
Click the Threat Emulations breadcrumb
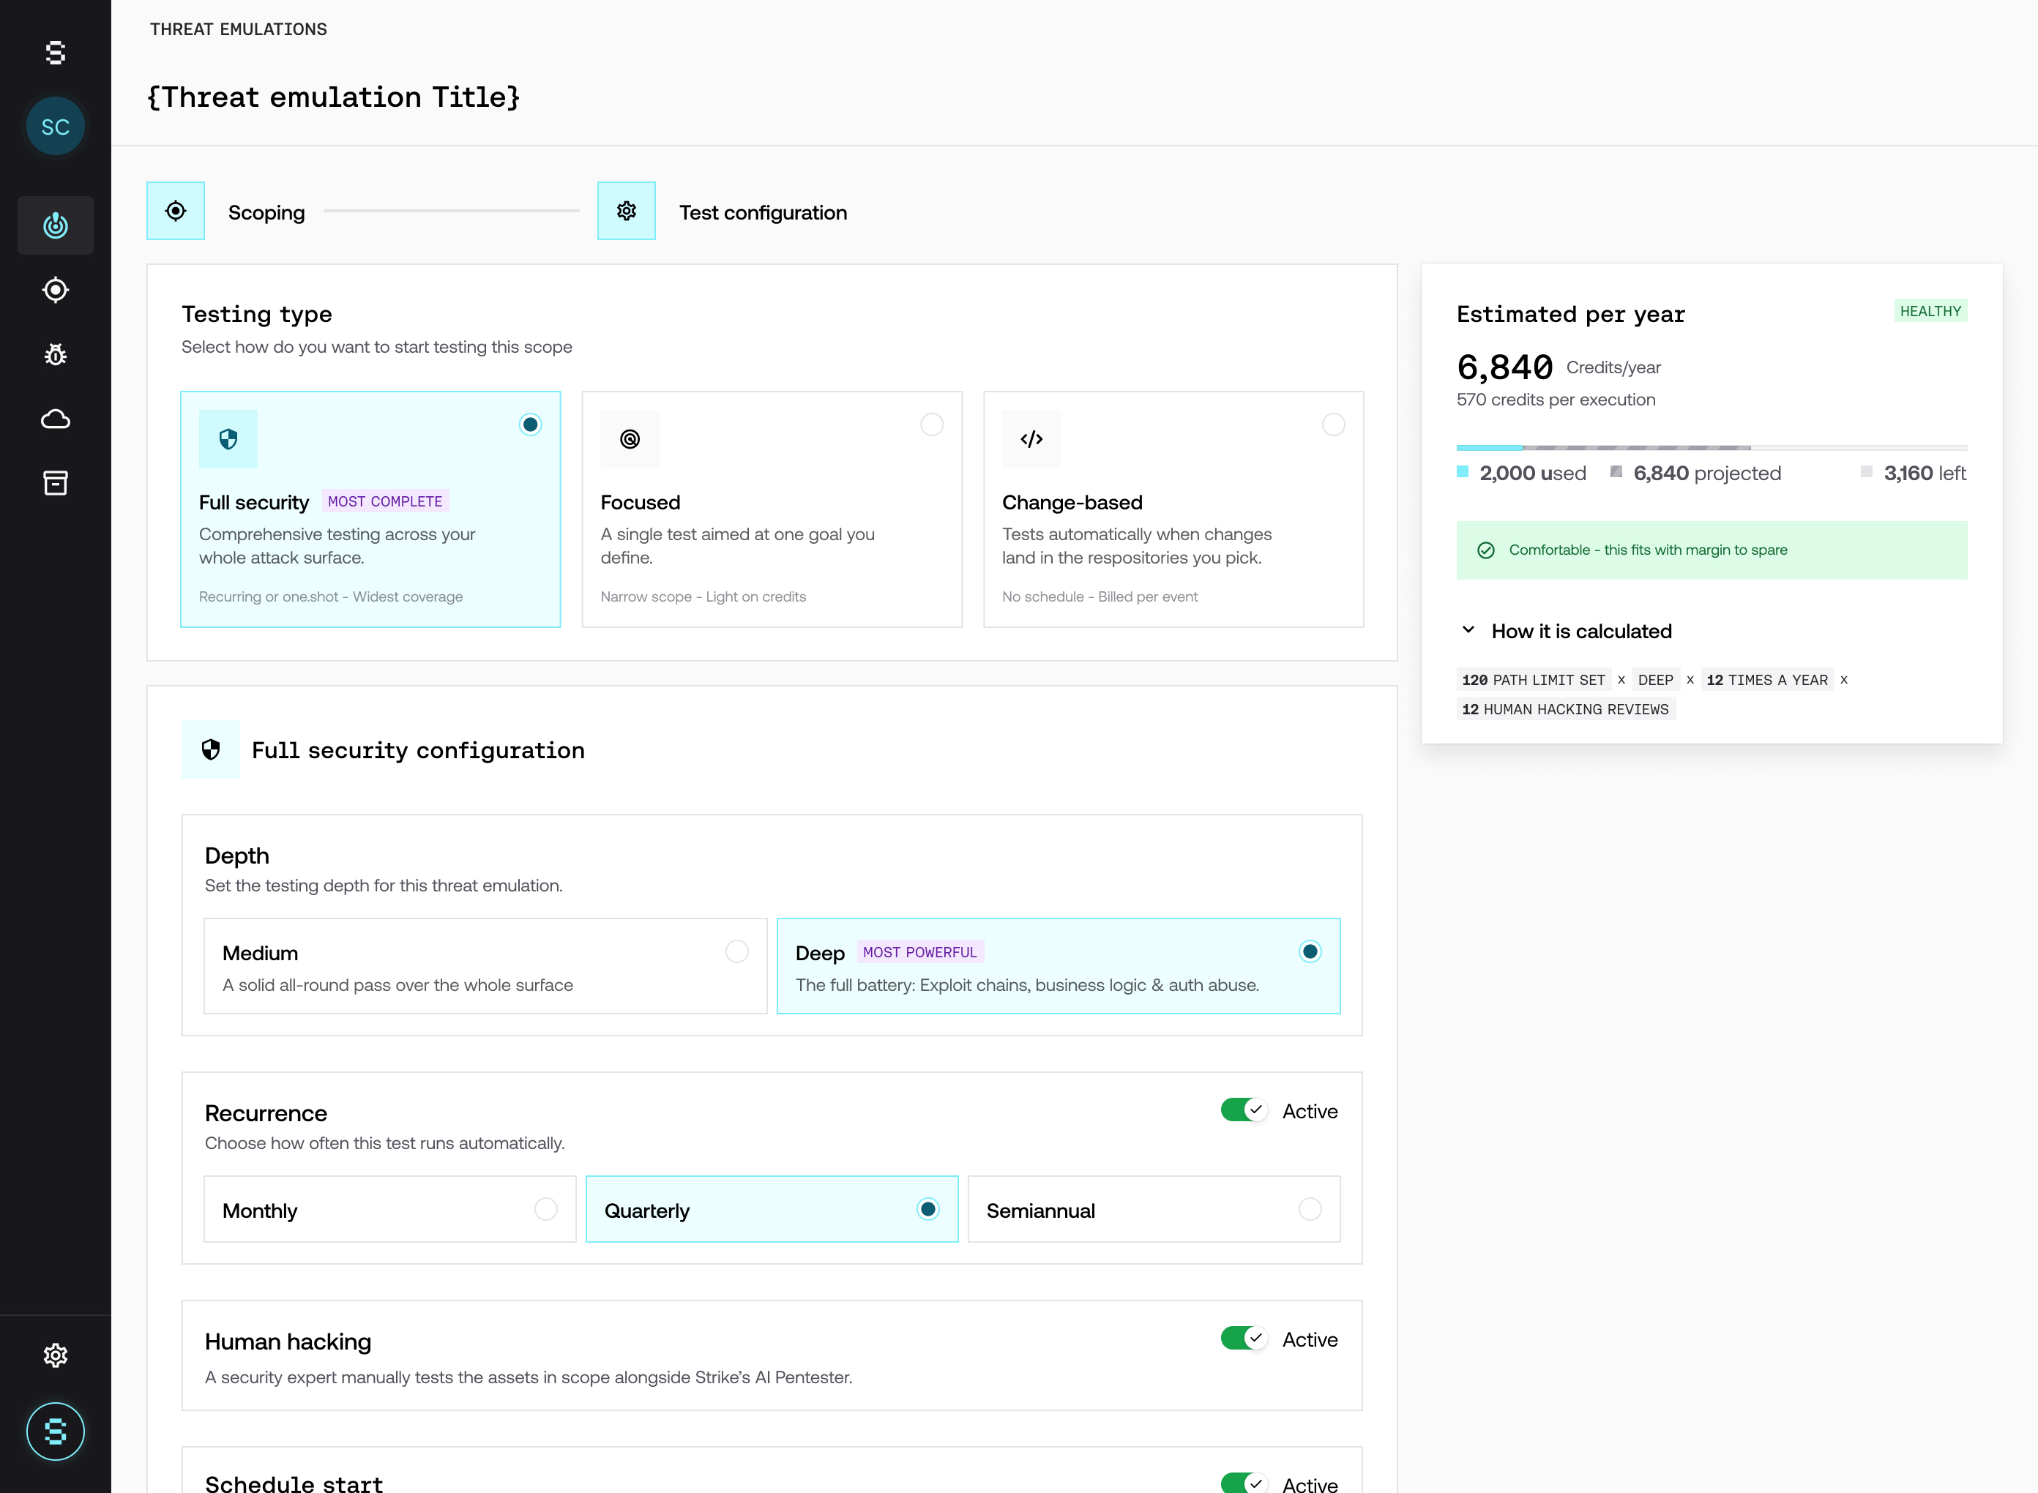[x=239, y=29]
